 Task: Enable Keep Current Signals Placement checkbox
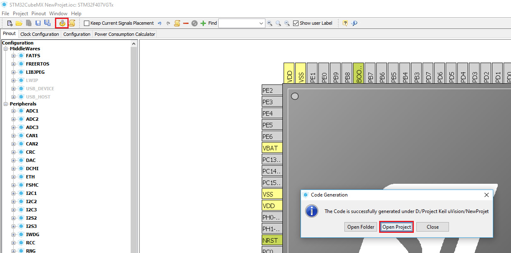pyautogui.click(x=86, y=23)
